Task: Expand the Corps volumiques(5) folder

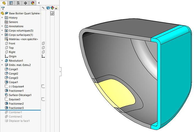Action: [x=2, y=30]
